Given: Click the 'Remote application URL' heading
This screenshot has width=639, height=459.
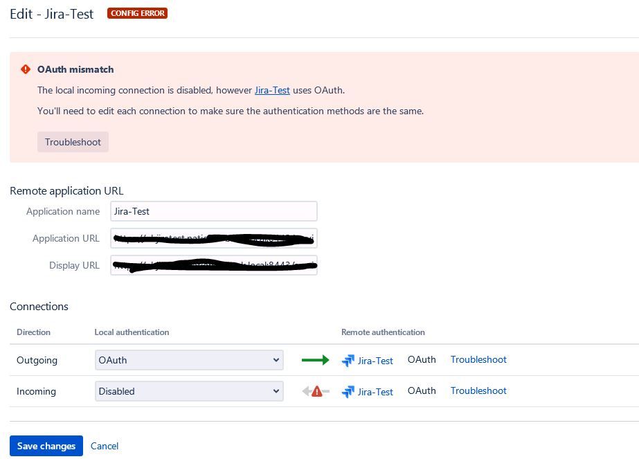Looking at the screenshot, I should click(66, 191).
